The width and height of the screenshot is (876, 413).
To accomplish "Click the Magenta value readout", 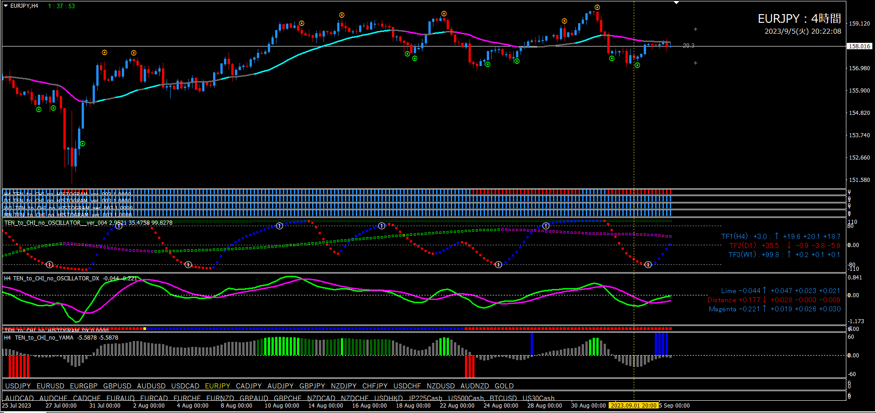I will click(x=775, y=309).
